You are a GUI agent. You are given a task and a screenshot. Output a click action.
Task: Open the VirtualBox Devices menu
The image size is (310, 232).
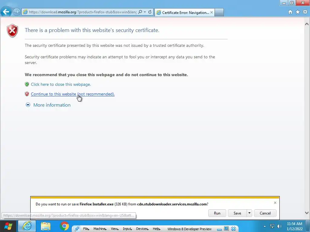[x=142, y=229]
